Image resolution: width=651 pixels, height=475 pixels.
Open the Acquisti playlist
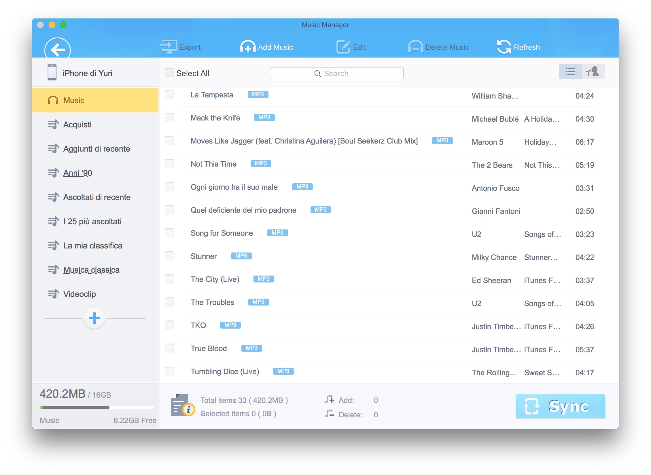coord(77,125)
